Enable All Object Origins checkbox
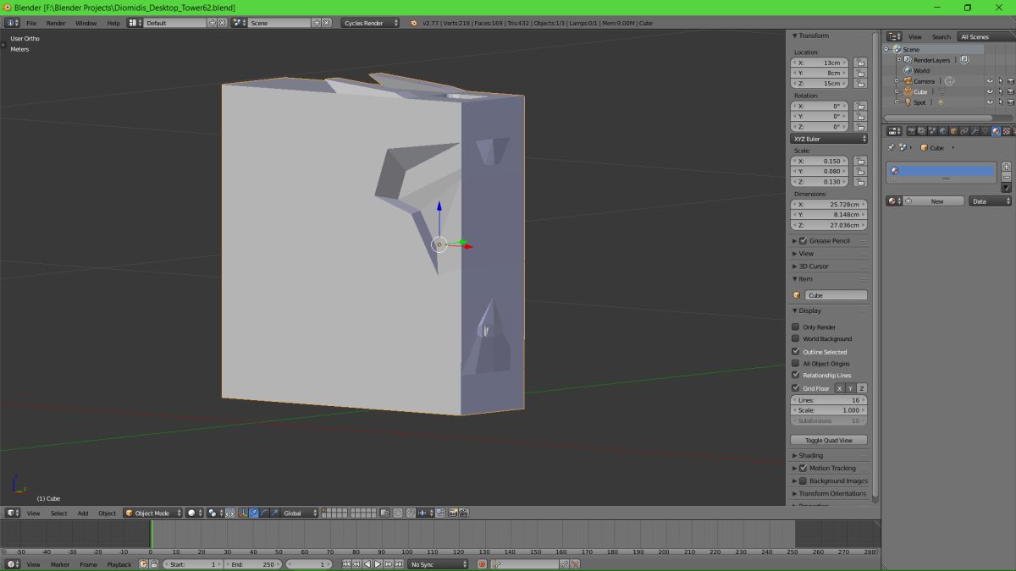This screenshot has width=1016, height=571. pyautogui.click(x=796, y=363)
